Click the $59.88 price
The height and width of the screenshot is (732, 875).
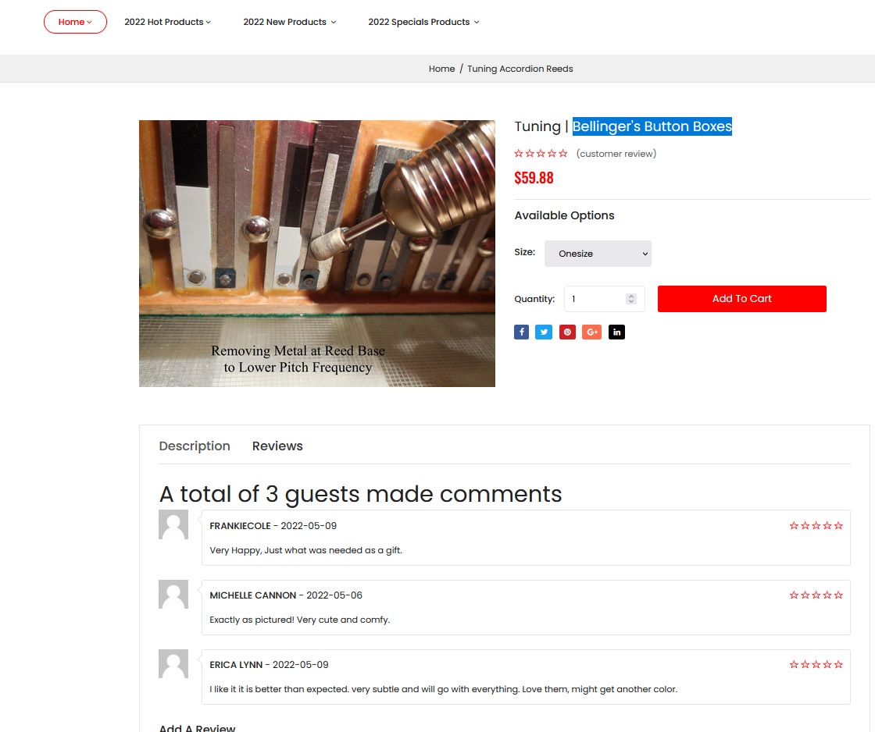click(534, 178)
